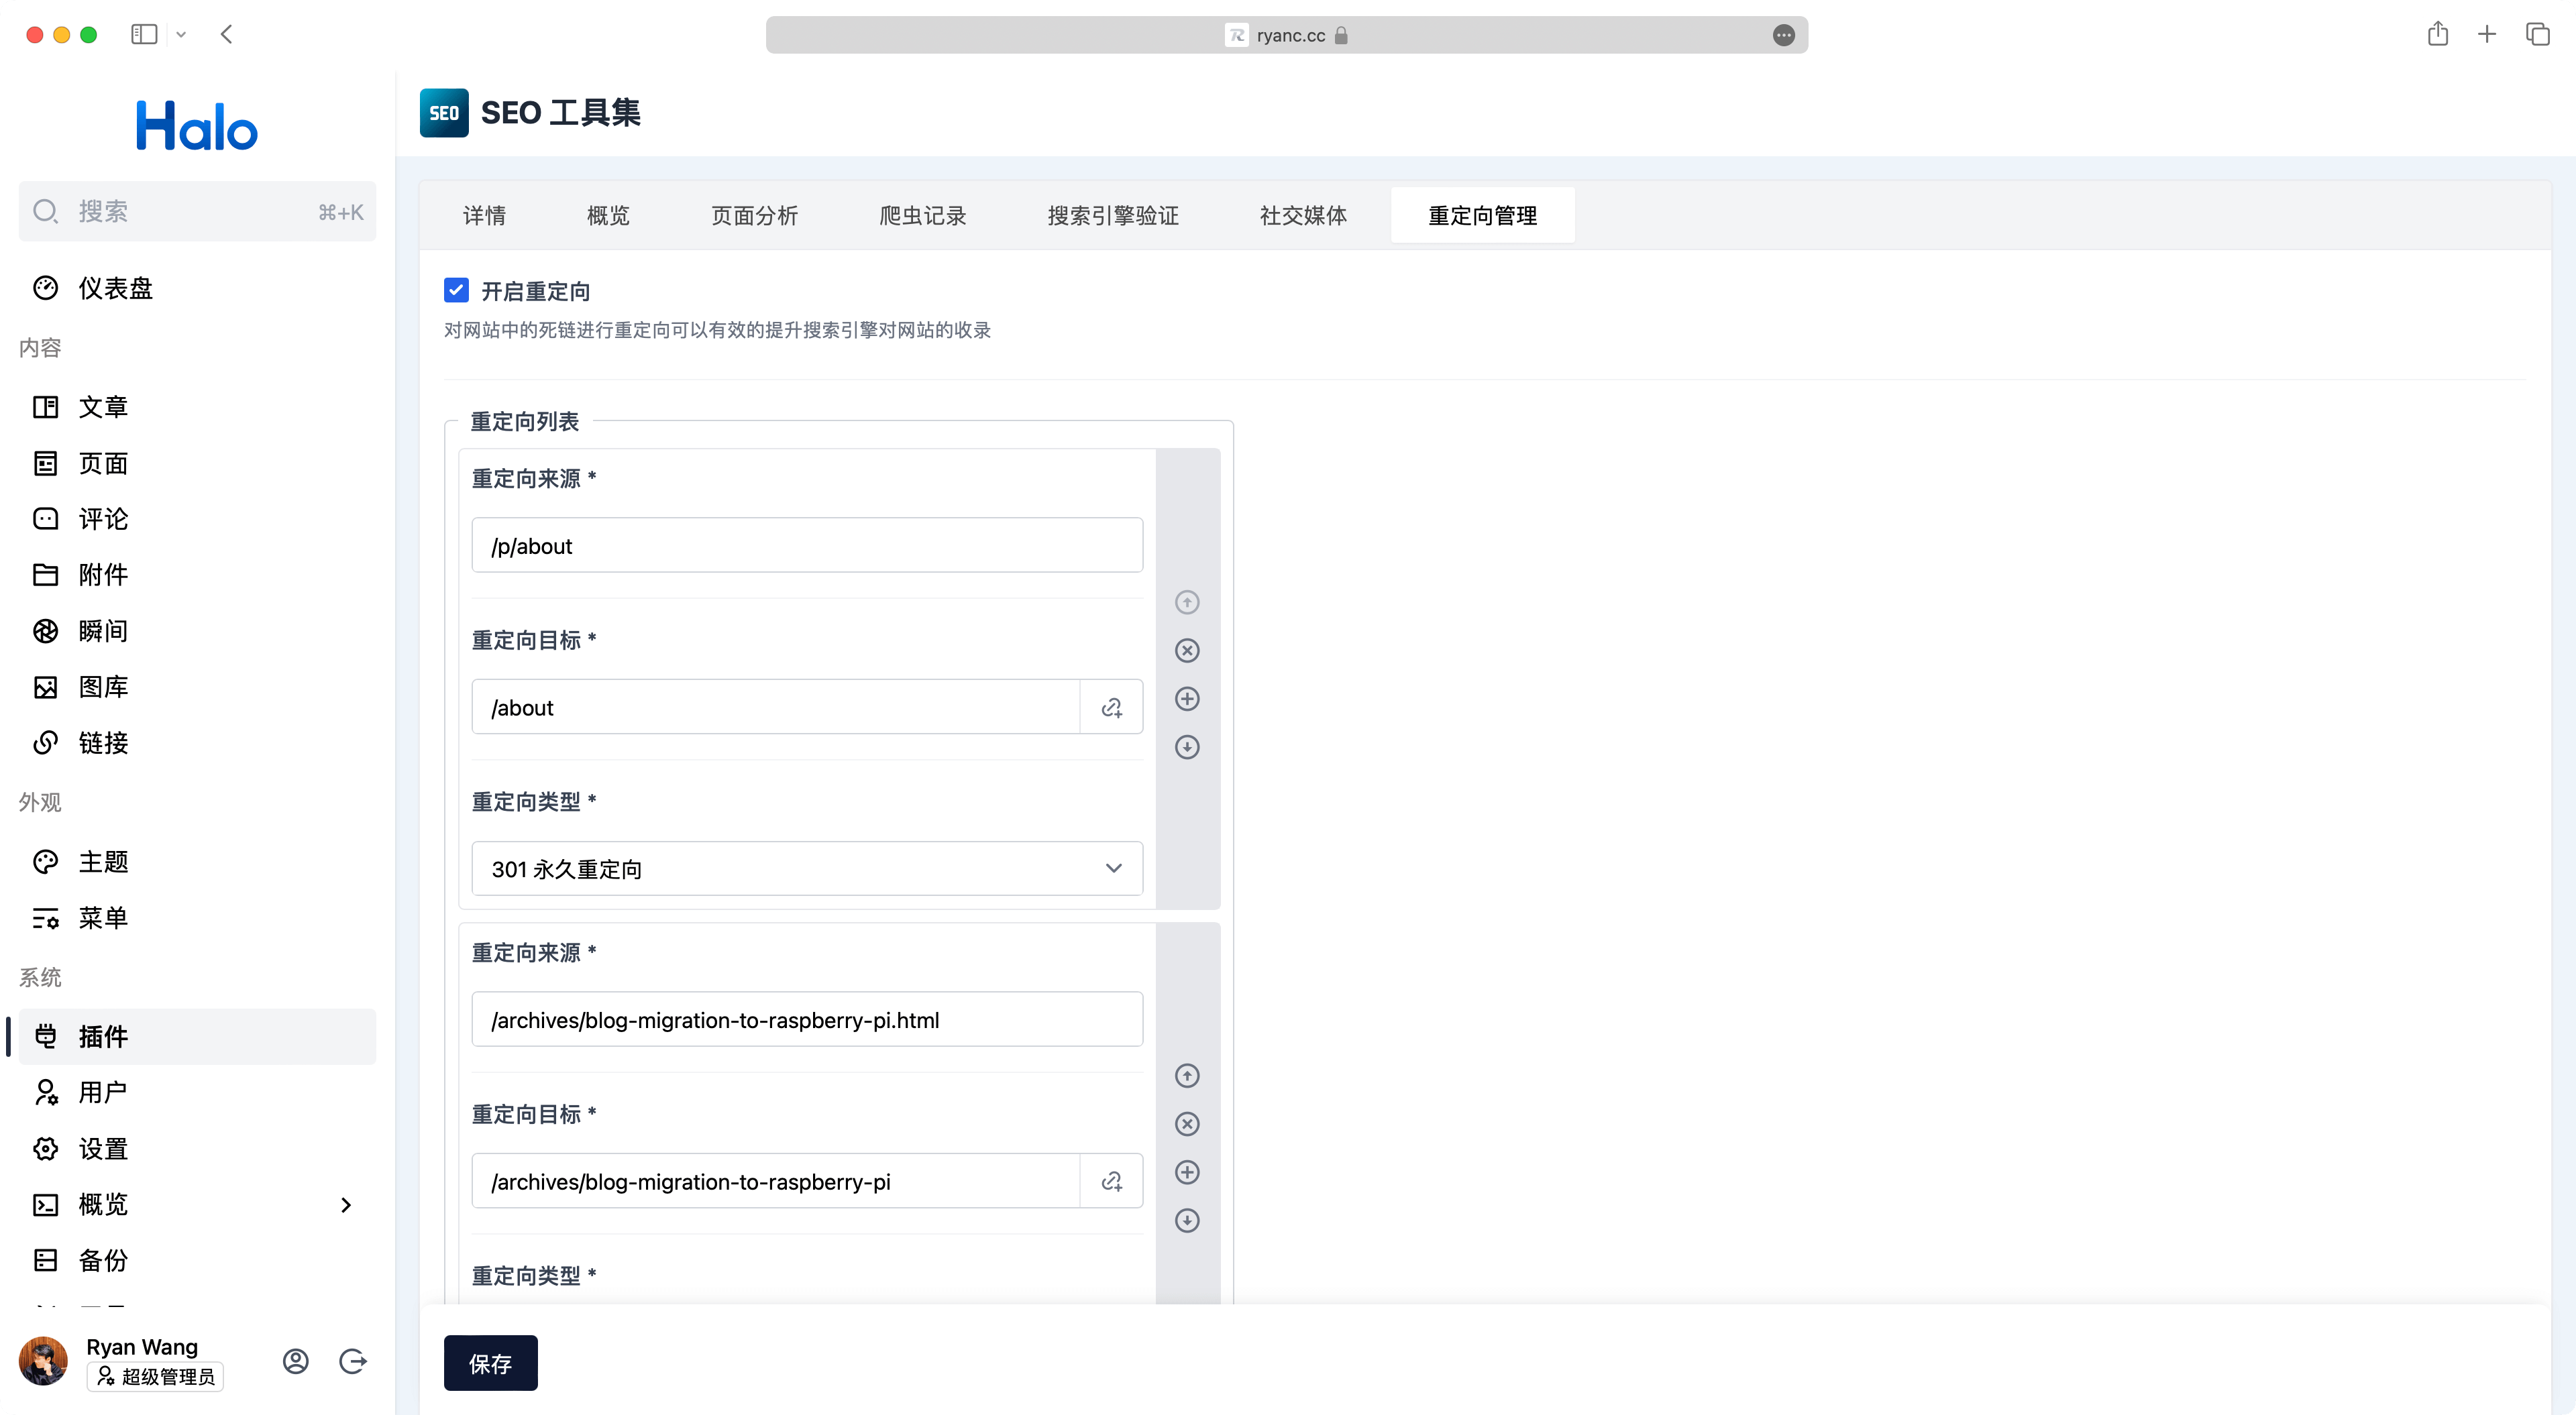
Task: Click the /archives/blog-migration-to-raspberry-pi.html input field
Action: tap(805, 1019)
